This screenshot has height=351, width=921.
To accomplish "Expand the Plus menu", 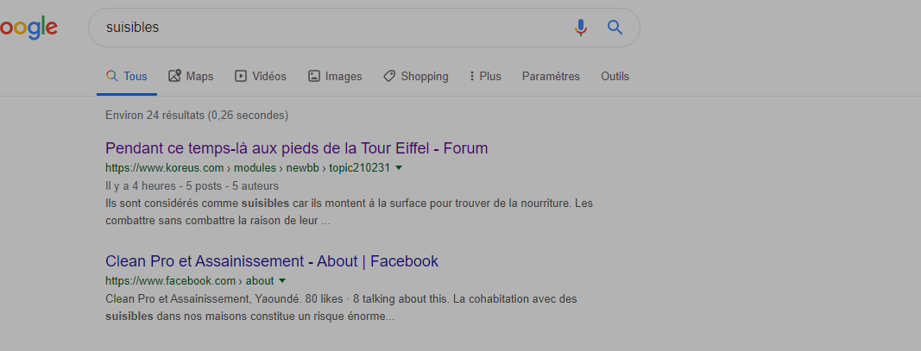I will pos(485,76).
